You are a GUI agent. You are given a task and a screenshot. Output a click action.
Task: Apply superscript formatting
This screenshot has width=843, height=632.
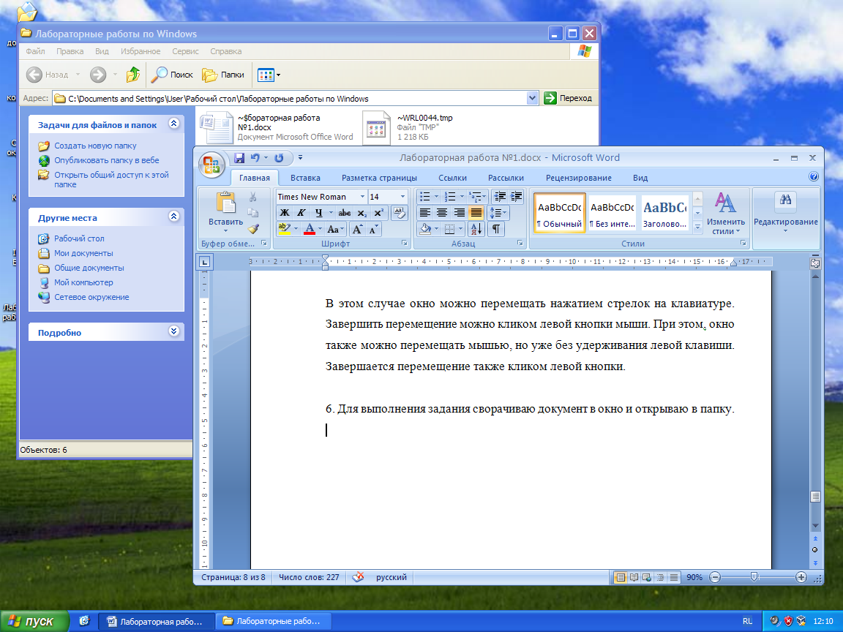[378, 213]
